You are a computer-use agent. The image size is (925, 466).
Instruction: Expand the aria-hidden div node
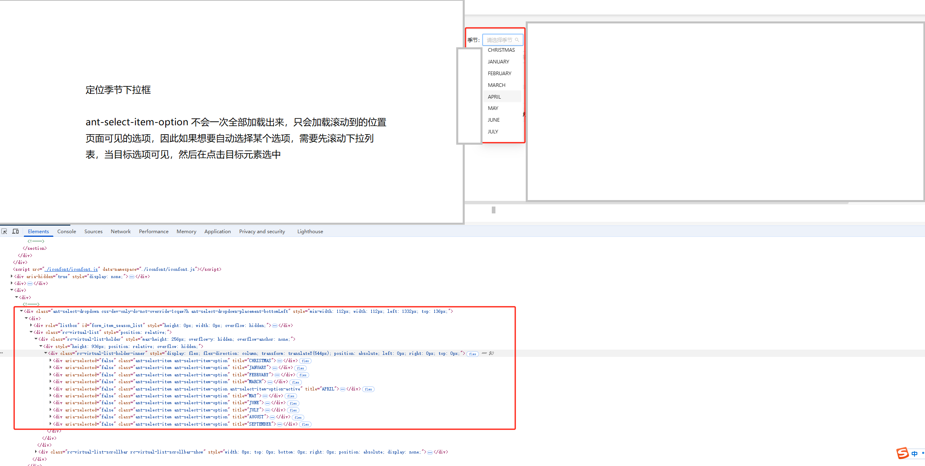click(12, 276)
